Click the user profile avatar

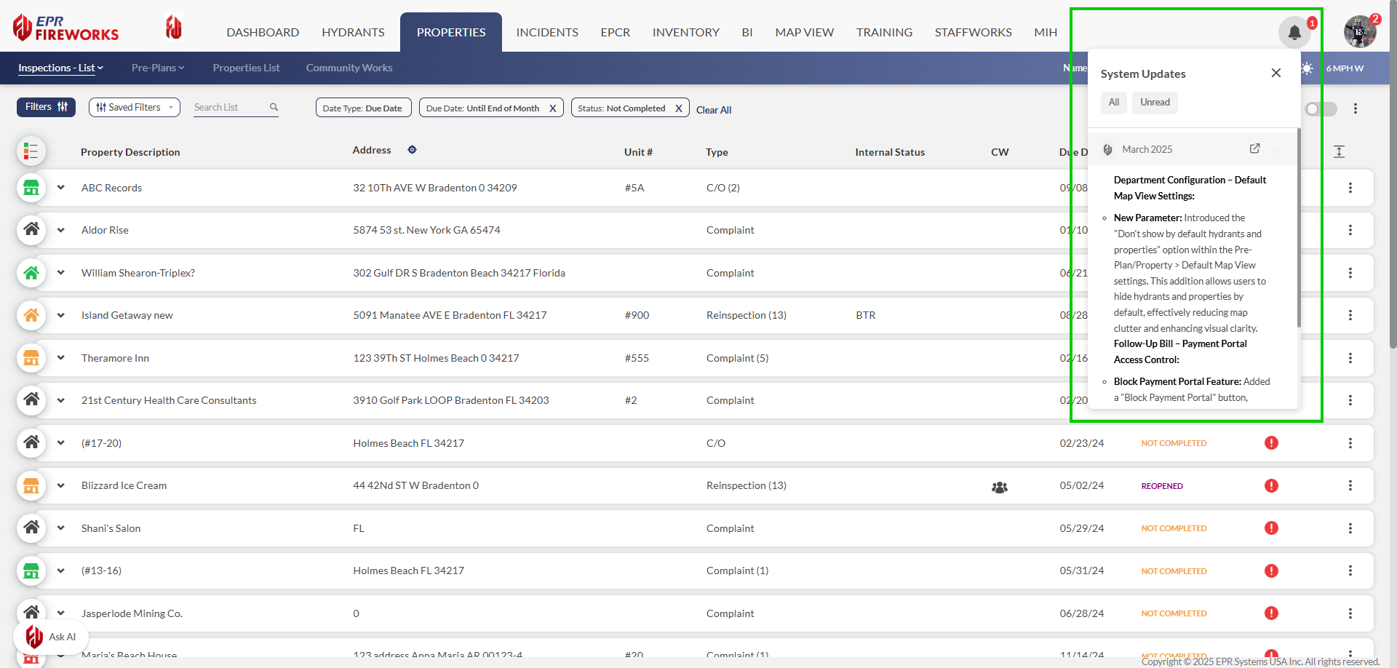click(1359, 32)
